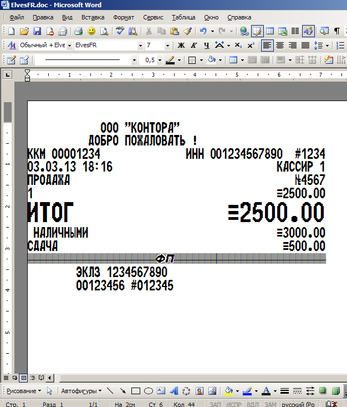This screenshot has width=347, height=407.
Task: Click the Рисование button
Action: coord(22,391)
